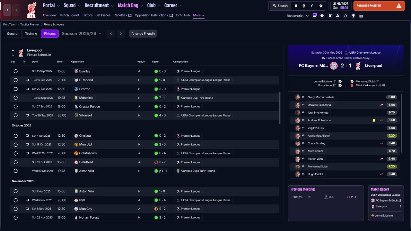
Task: Click the First Team breadcrumb link
Action: (x=10, y=24)
